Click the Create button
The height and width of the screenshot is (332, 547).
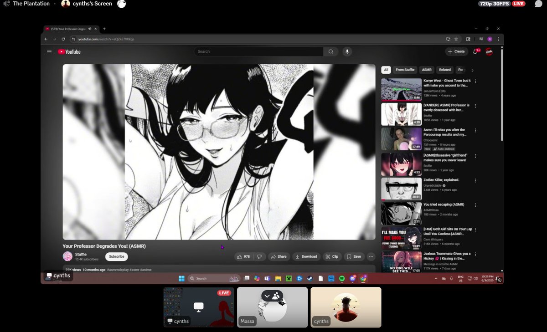[456, 51]
